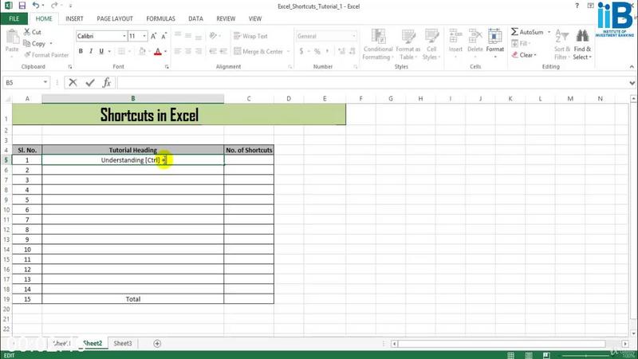Open Conditional Formatting menu
The image size is (638, 359).
point(378,45)
